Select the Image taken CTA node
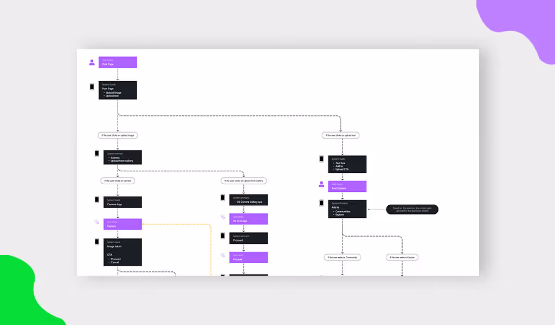The image size is (555, 325). 123,252
